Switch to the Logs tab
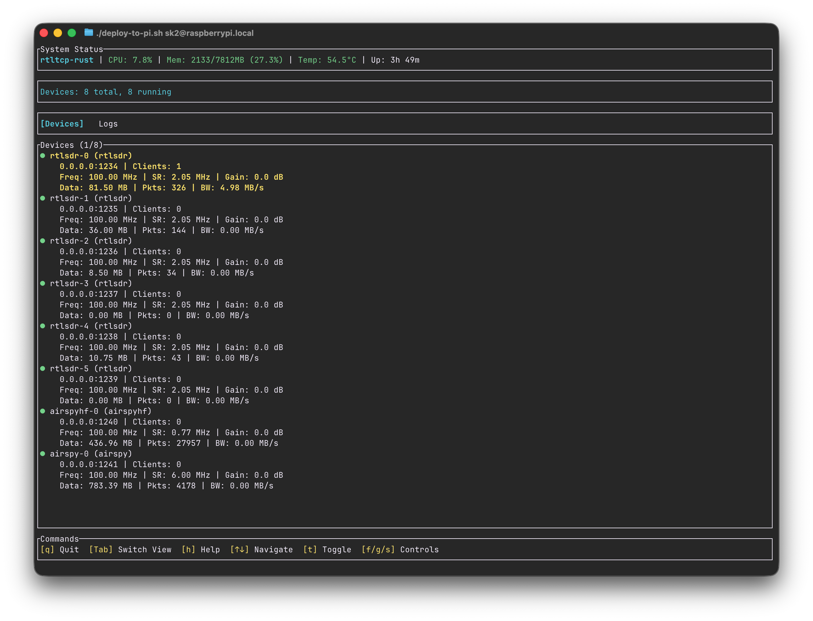Viewport: 813px width, 621px height. pos(108,124)
